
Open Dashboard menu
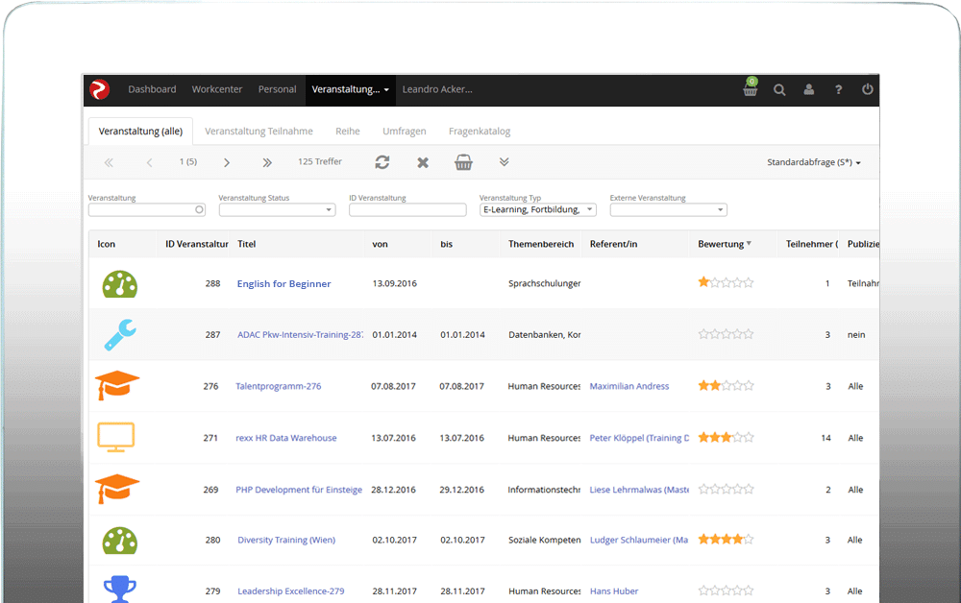(x=152, y=89)
